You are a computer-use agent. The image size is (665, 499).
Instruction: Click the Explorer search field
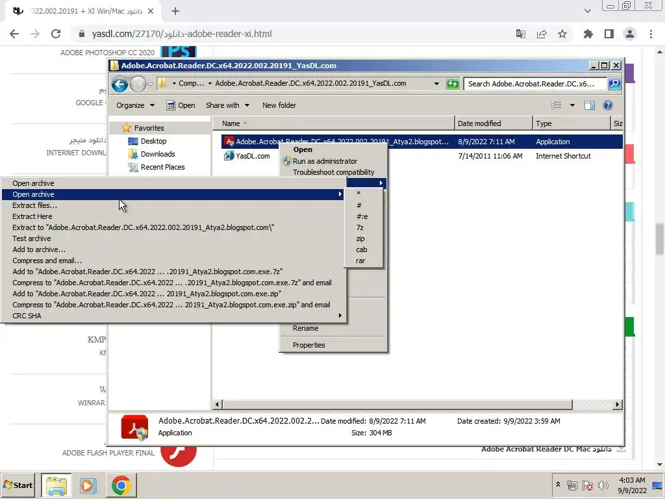pyautogui.click(x=535, y=84)
